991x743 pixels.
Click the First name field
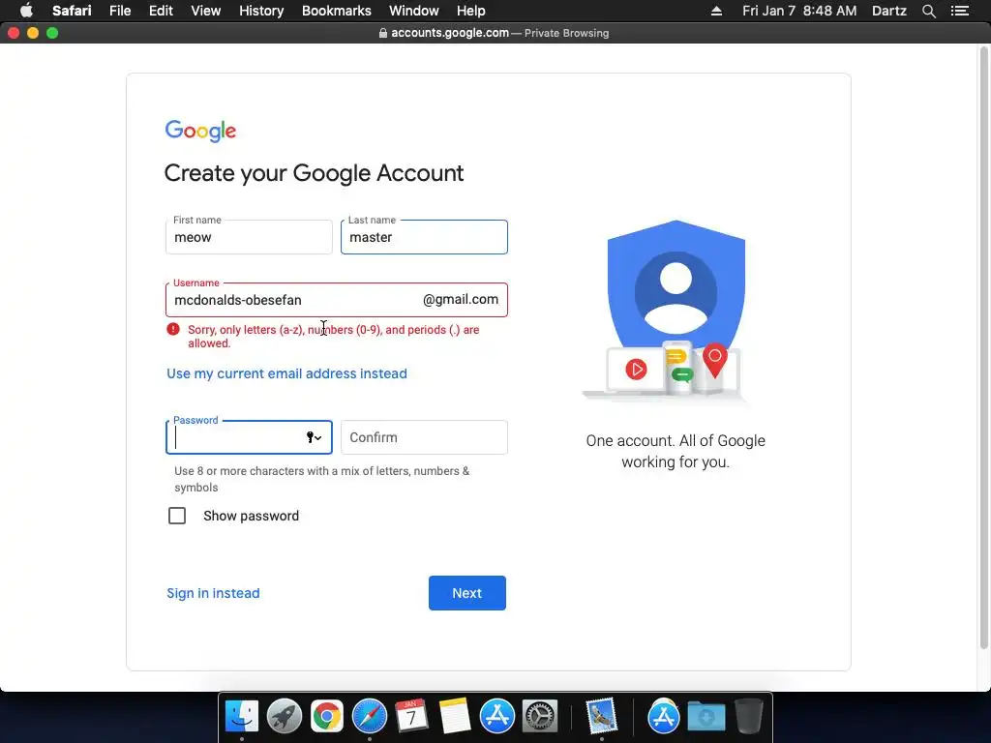pos(249,237)
